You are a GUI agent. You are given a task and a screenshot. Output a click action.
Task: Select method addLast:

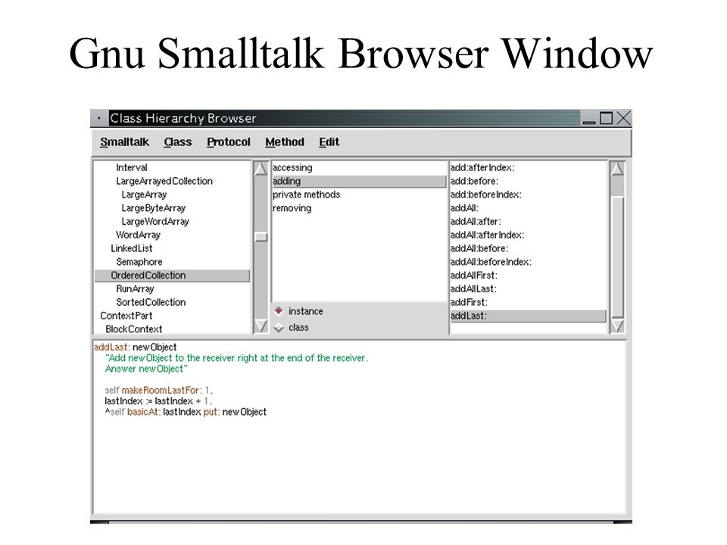tap(528, 316)
